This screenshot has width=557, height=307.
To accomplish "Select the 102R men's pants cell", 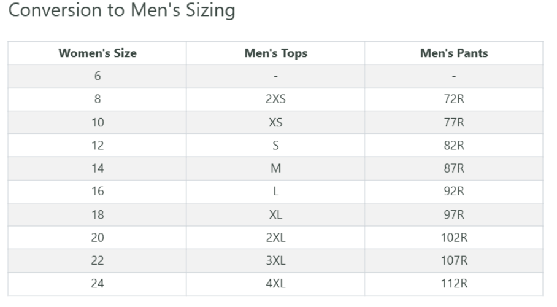I will point(454,238).
